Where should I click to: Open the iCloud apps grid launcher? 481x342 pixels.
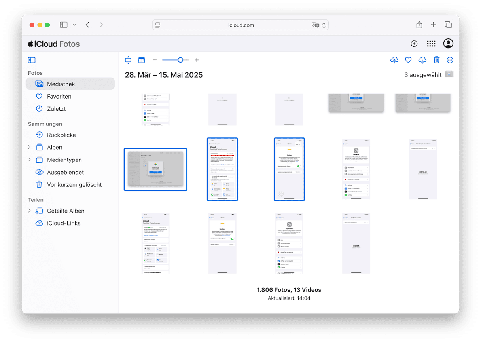click(x=431, y=44)
